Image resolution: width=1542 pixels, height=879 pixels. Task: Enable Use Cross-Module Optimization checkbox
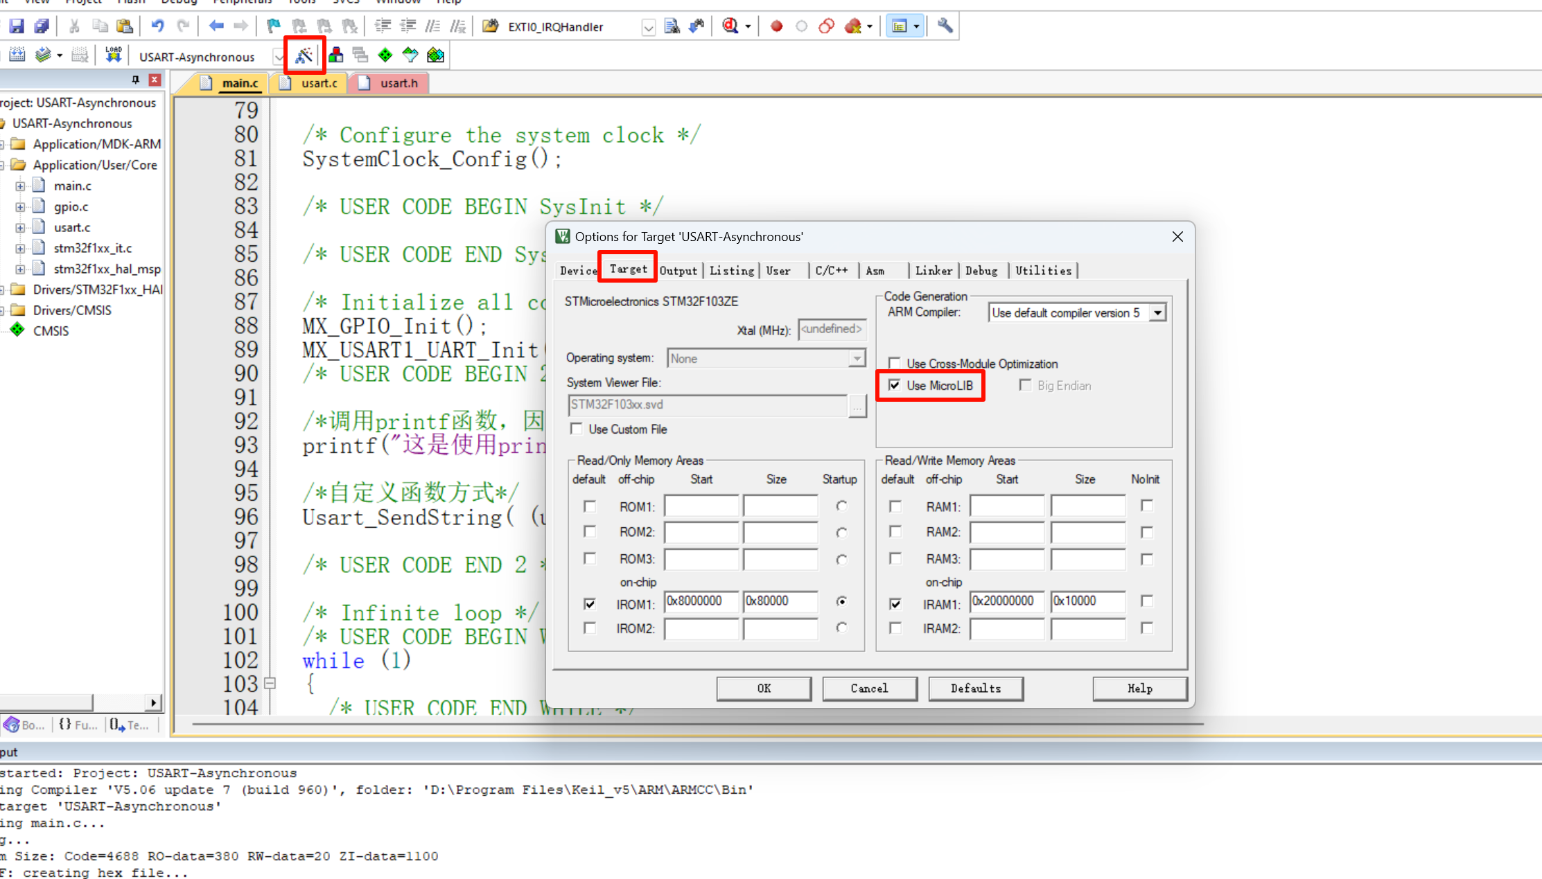[895, 363]
